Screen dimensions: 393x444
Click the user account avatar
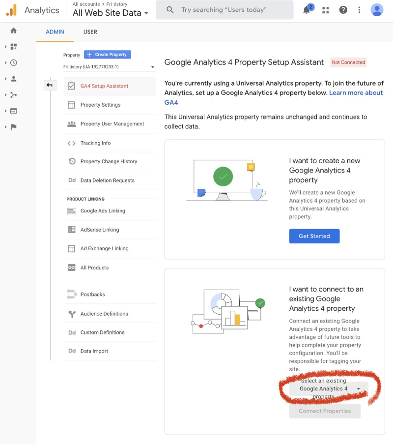377,10
